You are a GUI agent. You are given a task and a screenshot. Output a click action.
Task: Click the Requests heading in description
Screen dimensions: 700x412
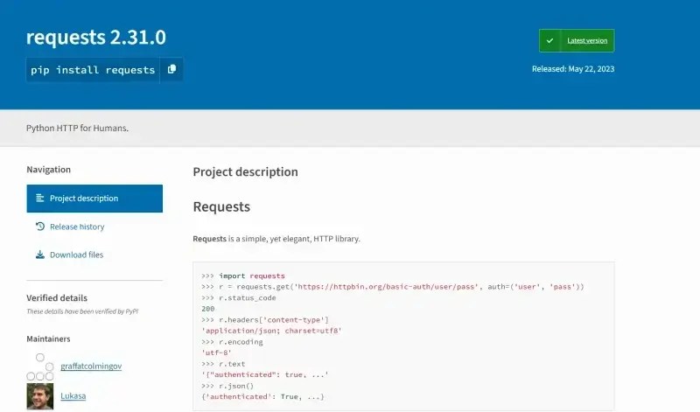(221, 206)
